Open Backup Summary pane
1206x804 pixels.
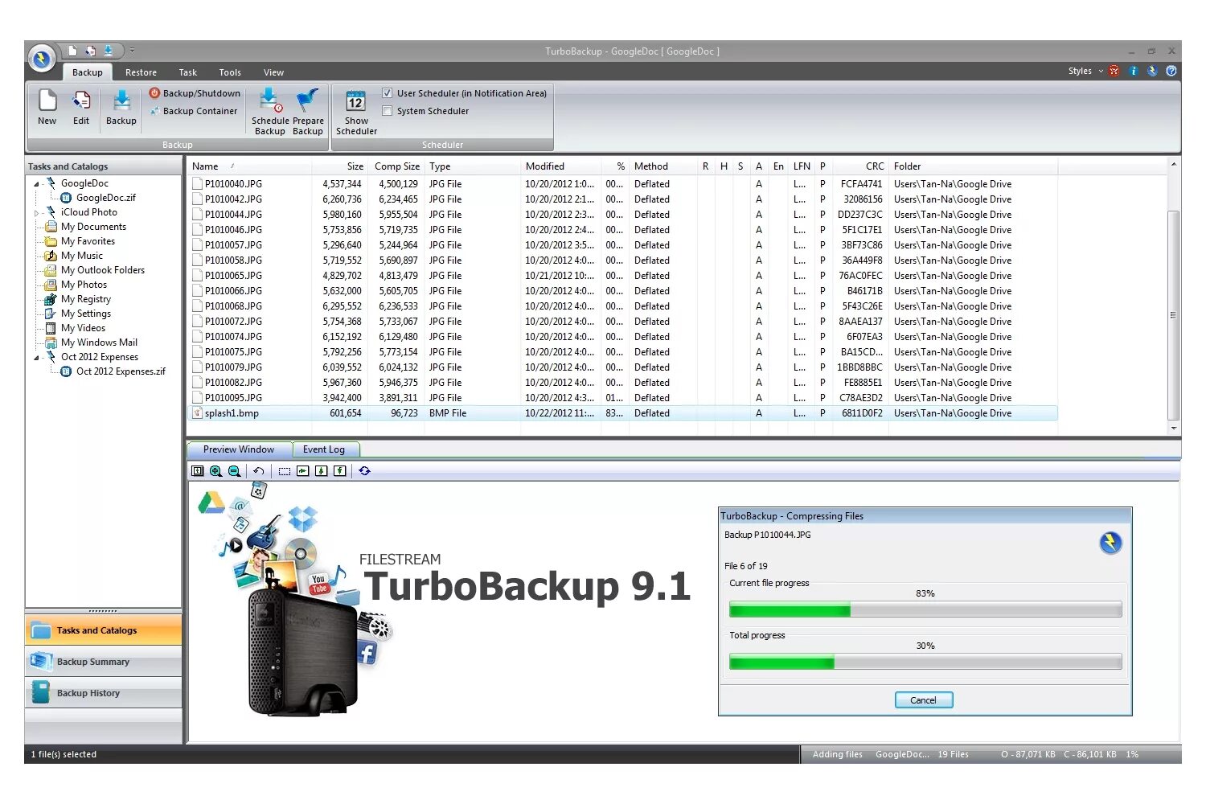[x=103, y=662]
